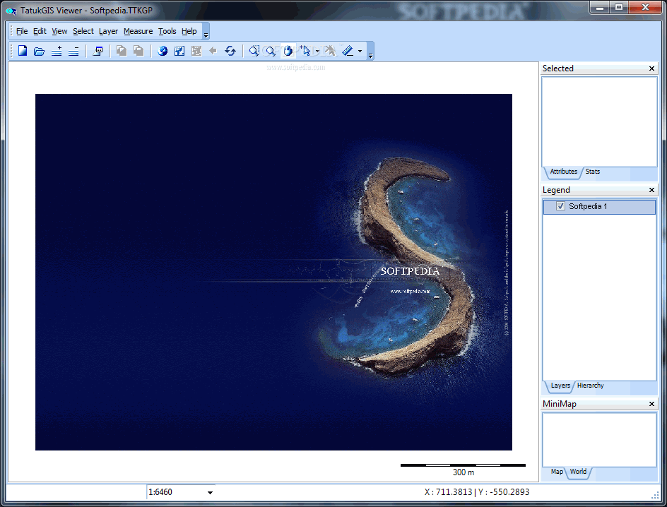The image size is (667, 507).
Task: Click the grayed deselect tool icon
Action: (330, 51)
